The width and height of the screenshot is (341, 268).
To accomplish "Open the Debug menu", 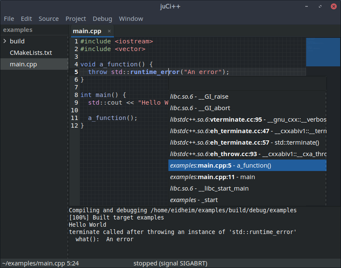I will (102, 19).
